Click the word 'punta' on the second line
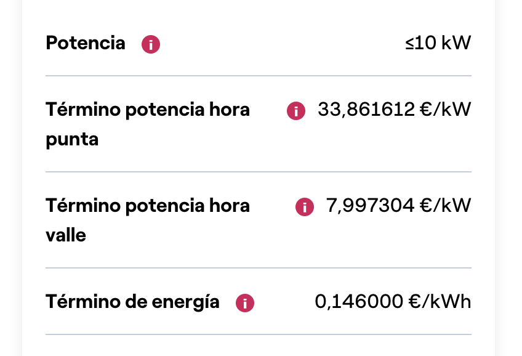 point(72,140)
